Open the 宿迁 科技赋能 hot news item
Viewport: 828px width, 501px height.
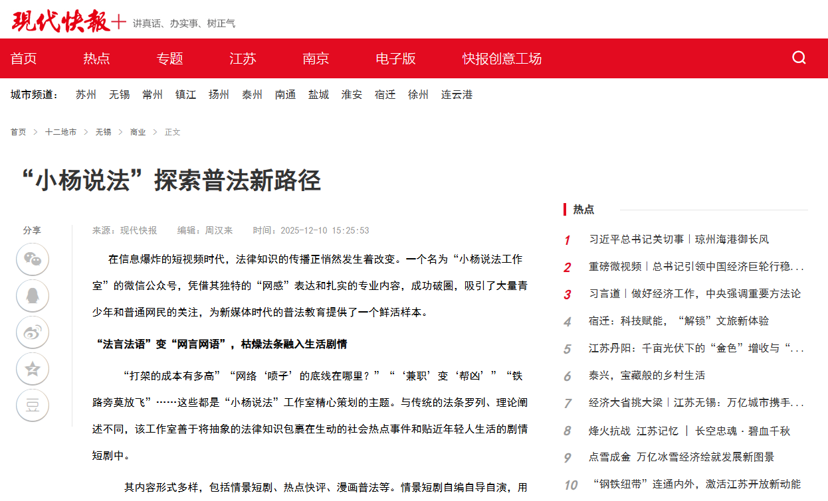(678, 321)
